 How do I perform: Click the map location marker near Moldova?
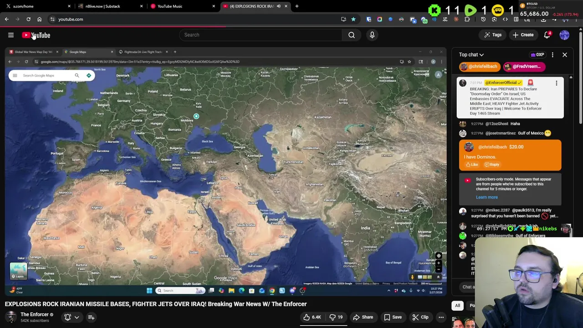point(196,117)
